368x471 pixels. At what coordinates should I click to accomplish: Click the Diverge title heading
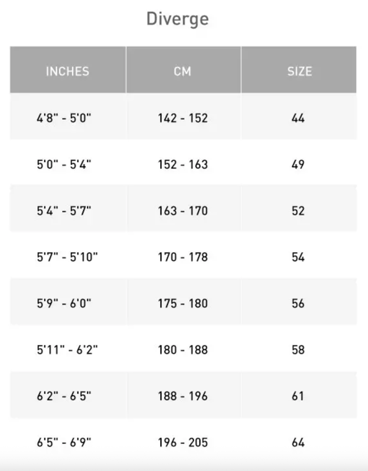click(x=178, y=19)
